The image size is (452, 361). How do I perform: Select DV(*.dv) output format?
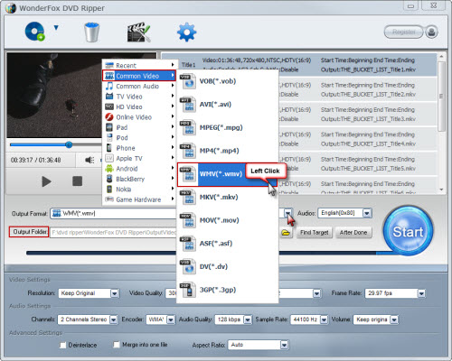click(x=227, y=266)
